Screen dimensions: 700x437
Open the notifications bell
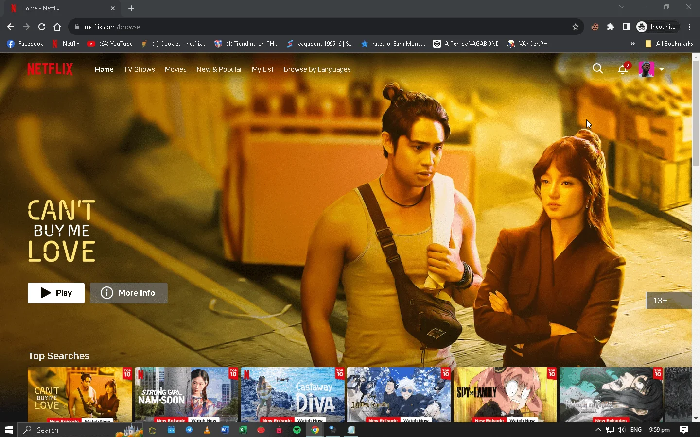tap(623, 69)
